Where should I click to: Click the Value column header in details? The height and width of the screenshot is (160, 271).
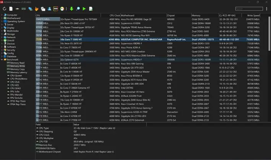(110, 125)
